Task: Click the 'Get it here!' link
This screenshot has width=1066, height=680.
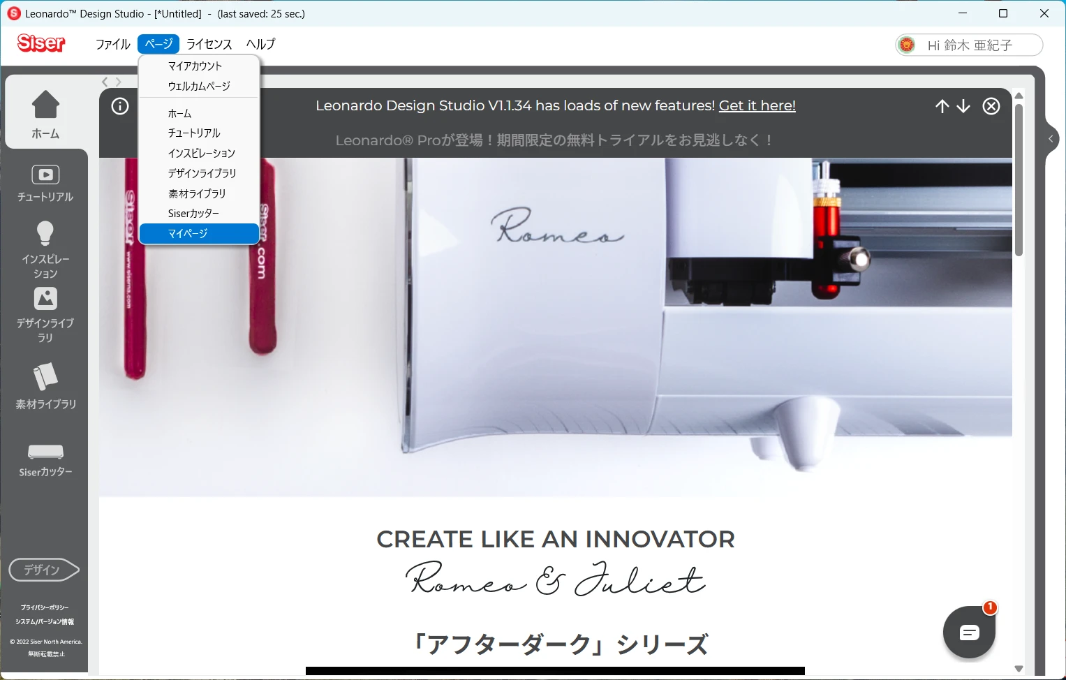Action: click(757, 105)
